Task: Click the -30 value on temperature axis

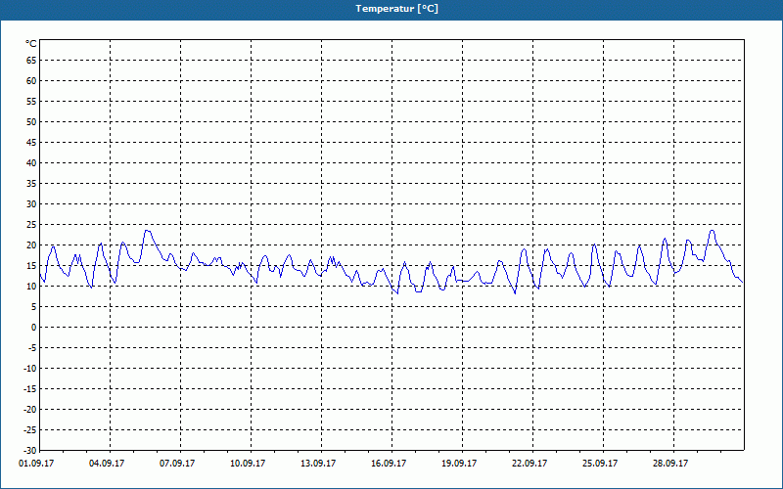Action: pos(30,451)
